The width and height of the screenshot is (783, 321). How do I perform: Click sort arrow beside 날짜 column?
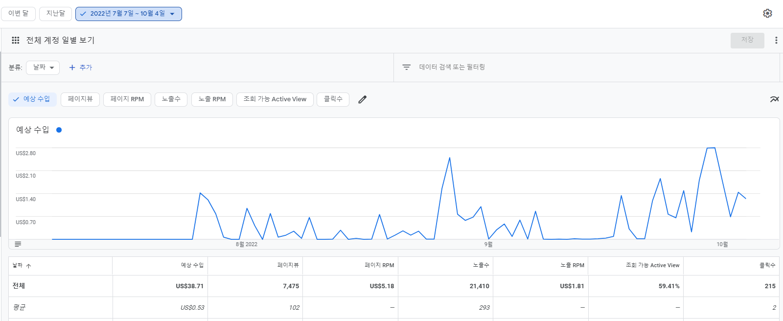[x=28, y=266]
